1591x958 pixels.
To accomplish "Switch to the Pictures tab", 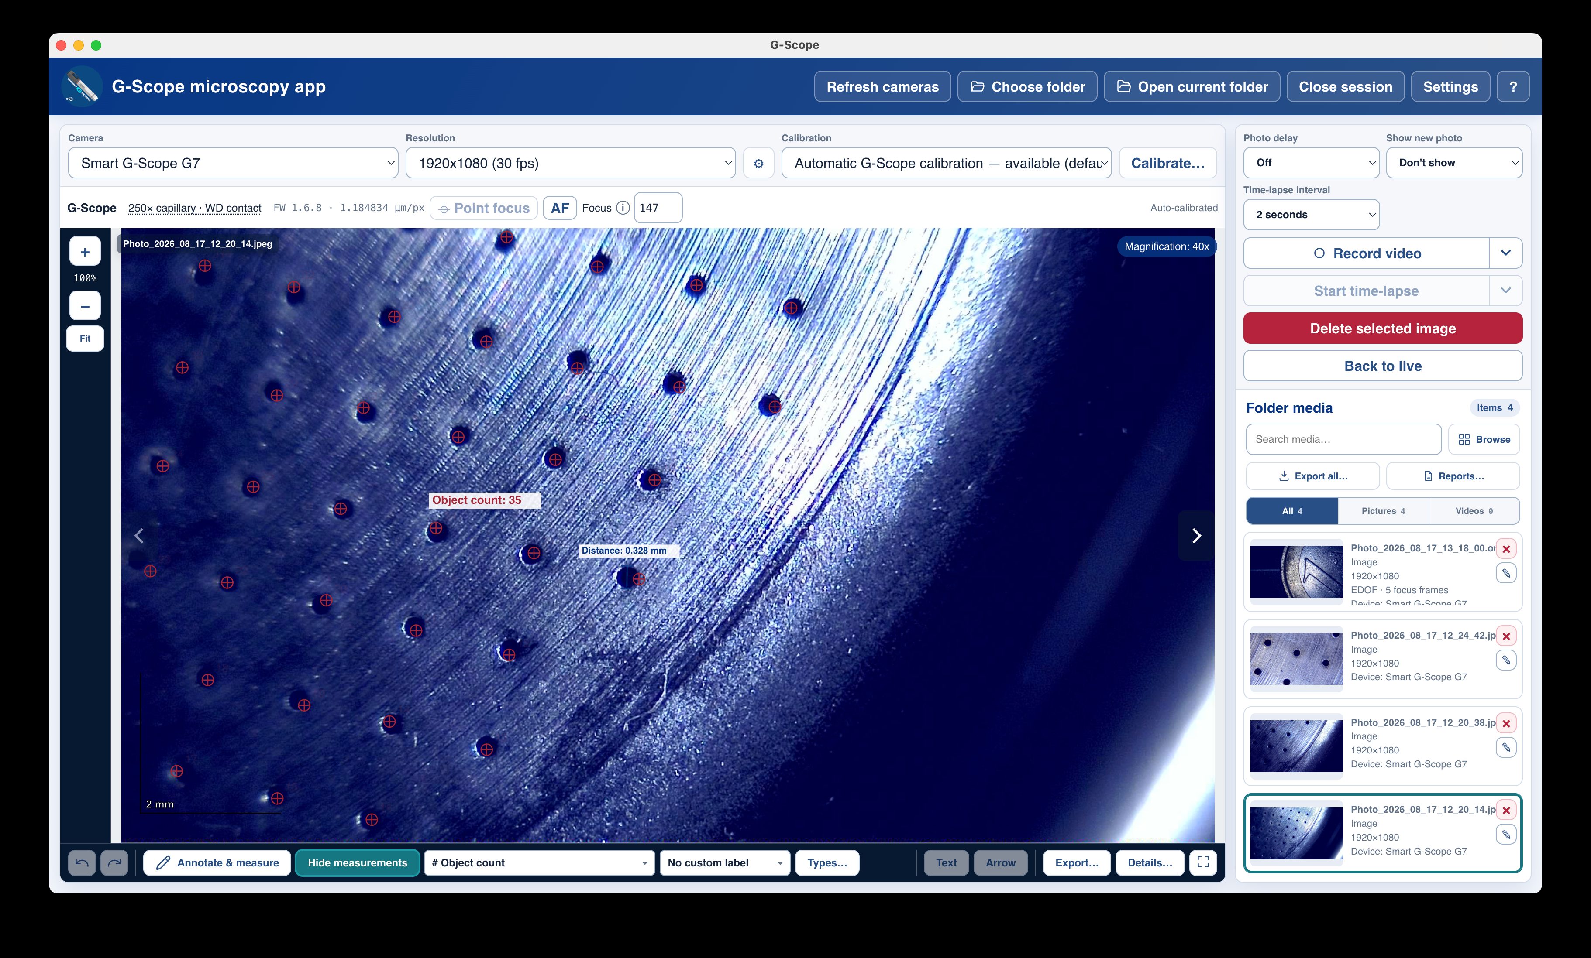I will [x=1383, y=511].
